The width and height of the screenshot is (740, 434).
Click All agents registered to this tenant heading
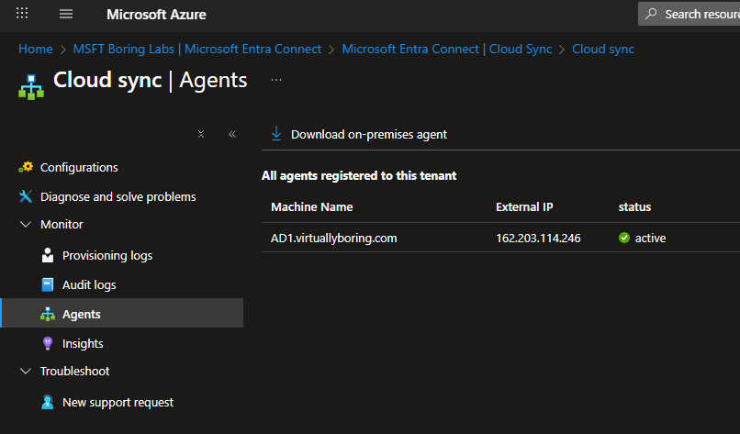[359, 176]
